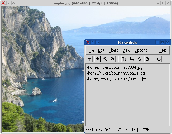Open the Options menu
This screenshot has width=172, height=134.
click(141, 50)
